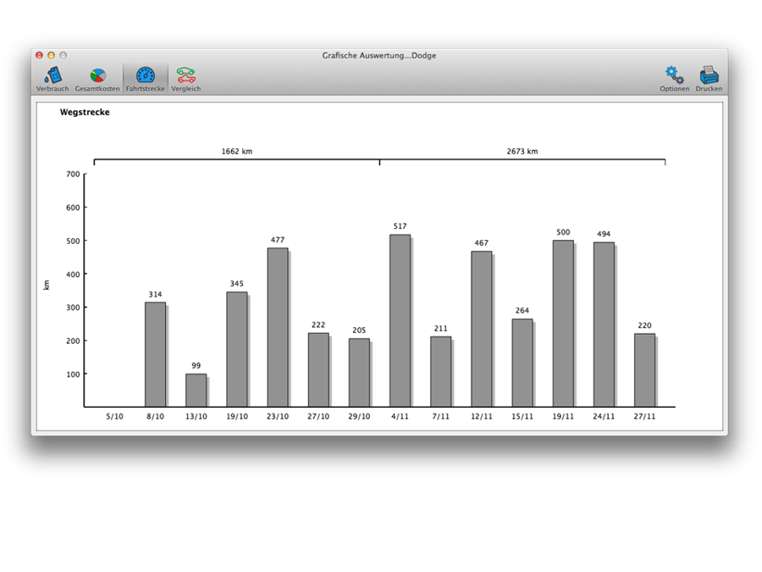The image size is (762, 572).
Task: Click the grey zoom button in the title bar
Action: tap(63, 55)
